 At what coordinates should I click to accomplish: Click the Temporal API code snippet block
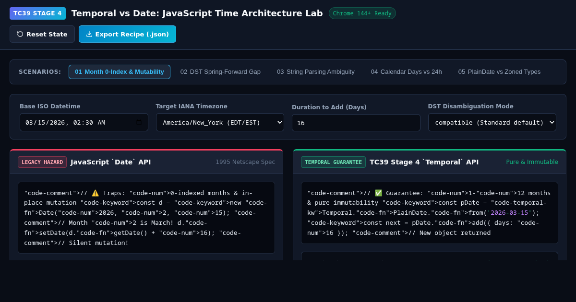click(x=430, y=213)
